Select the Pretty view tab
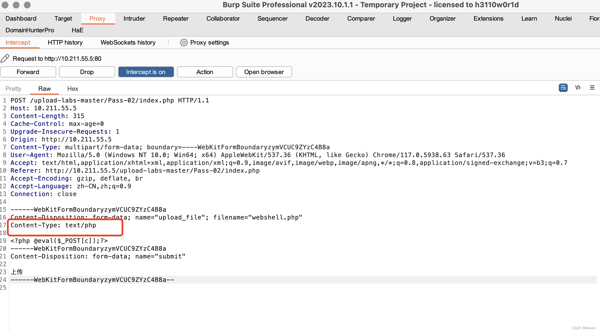 pos(13,89)
